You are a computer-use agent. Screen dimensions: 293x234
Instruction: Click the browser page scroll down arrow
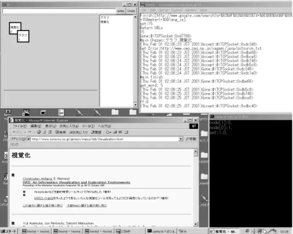(196, 224)
